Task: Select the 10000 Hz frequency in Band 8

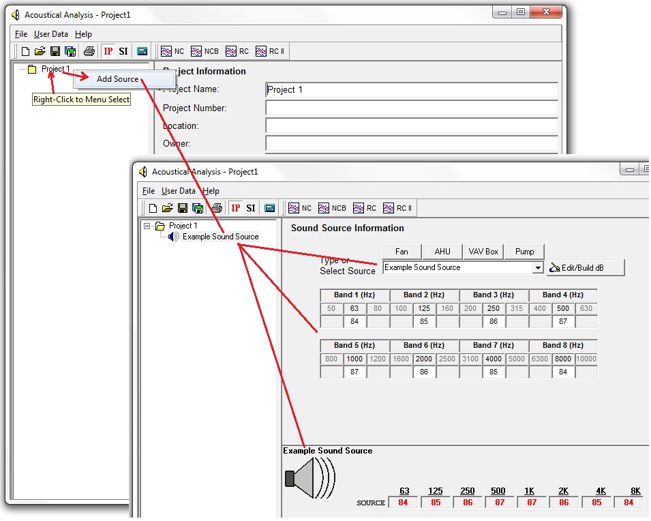Action: click(586, 359)
